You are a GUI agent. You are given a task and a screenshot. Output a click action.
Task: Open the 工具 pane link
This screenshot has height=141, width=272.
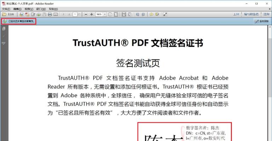(236, 14)
